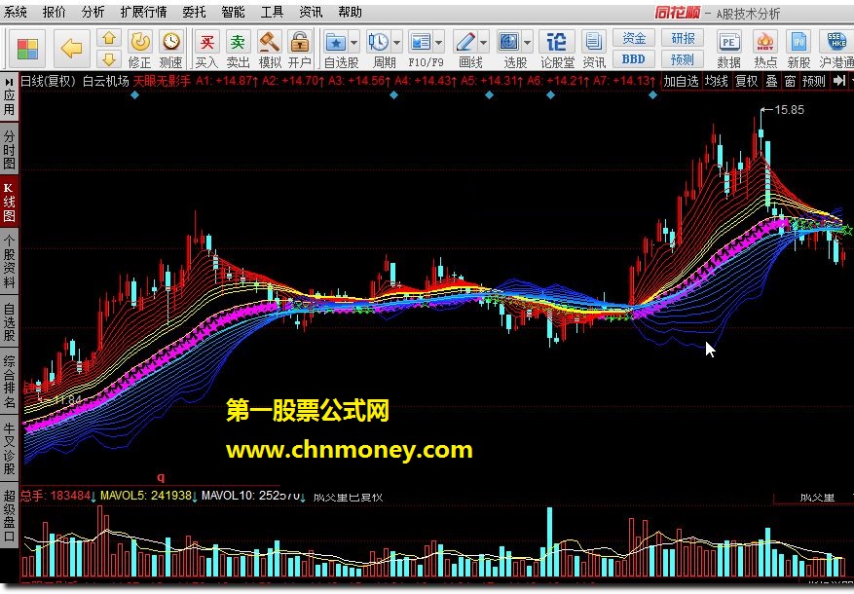Click 加自选 add to favorites

coord(681,81)
